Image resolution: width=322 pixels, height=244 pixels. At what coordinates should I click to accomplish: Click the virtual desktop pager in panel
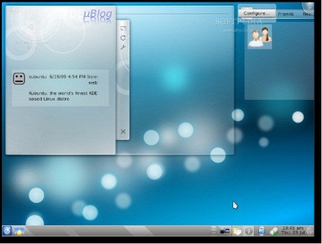pyautogui.click(x=214, y=231)
